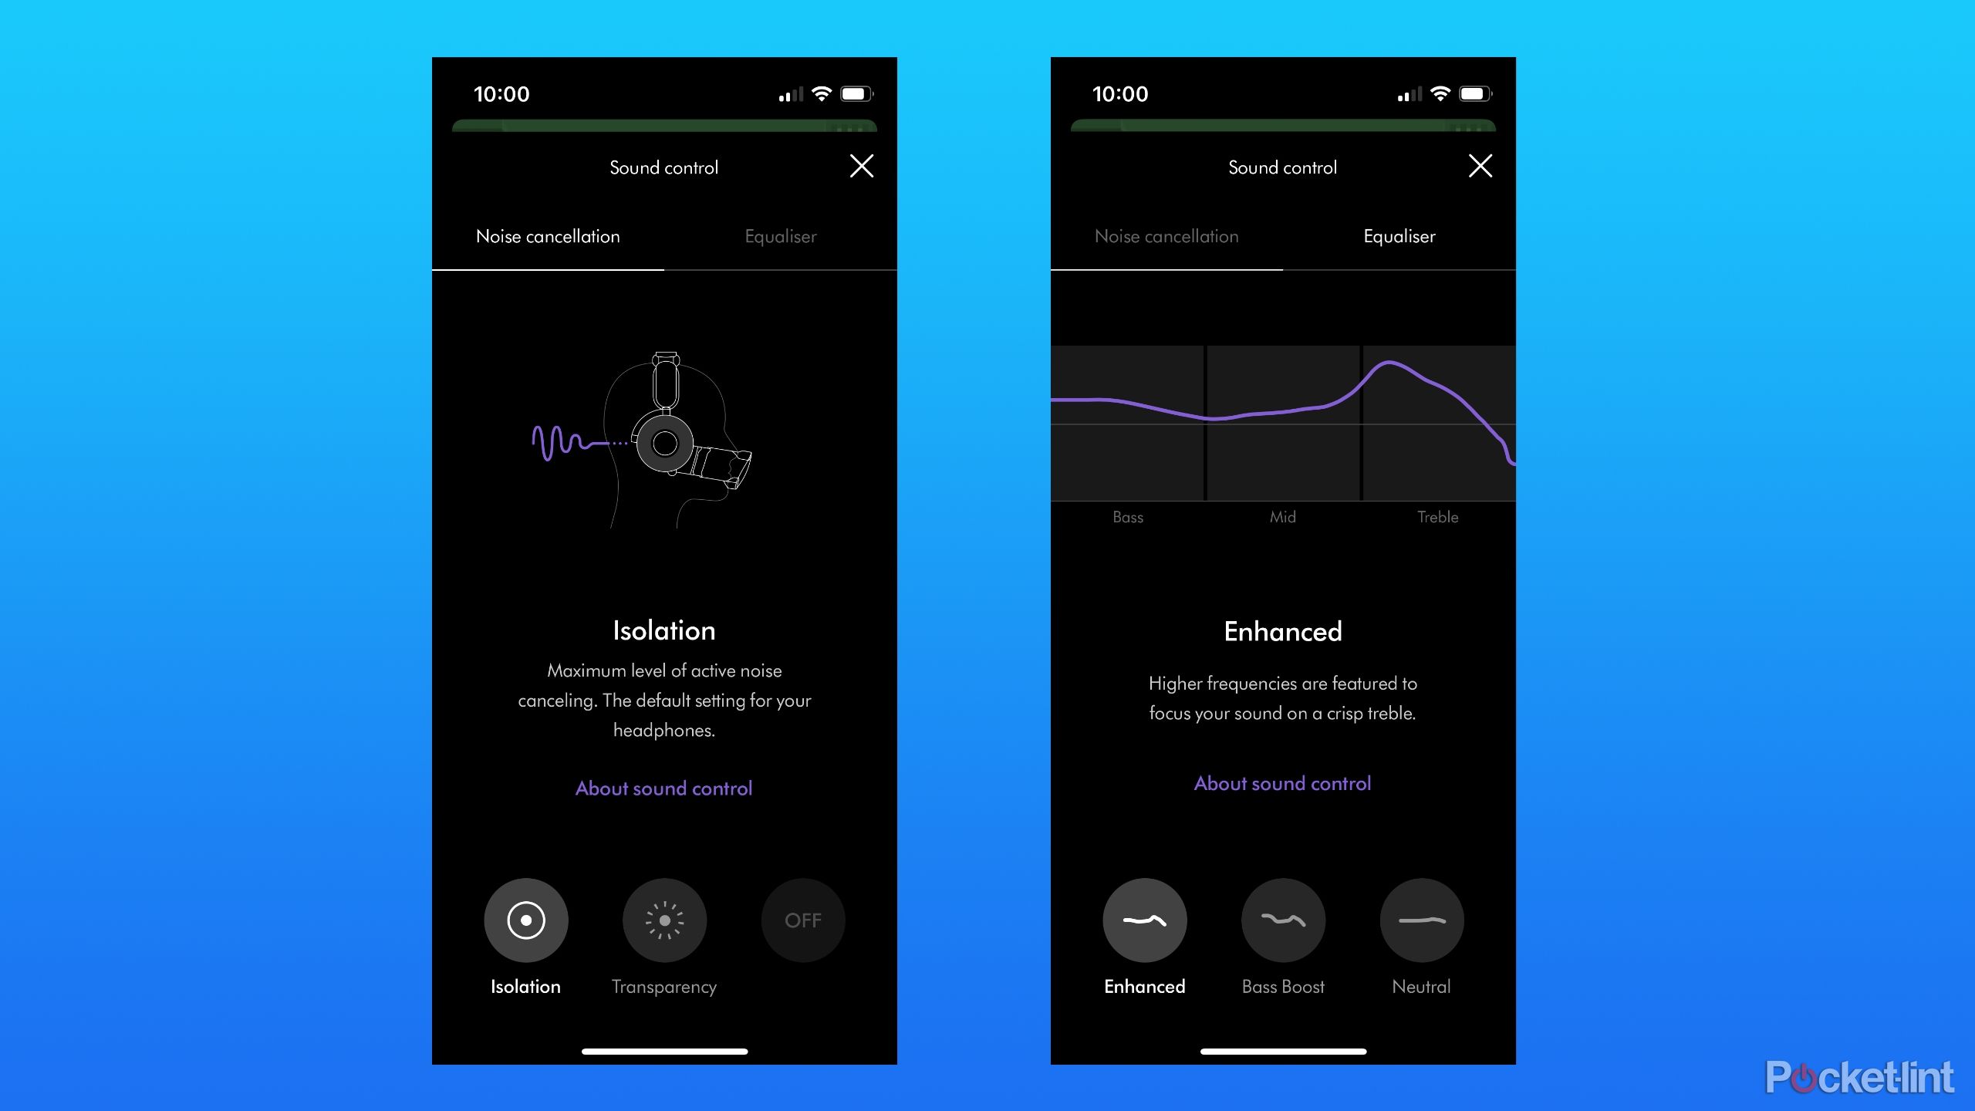Select the Neutral equaliser preset icon
Screen dimensions: 1975x1111
[1422, 920]
